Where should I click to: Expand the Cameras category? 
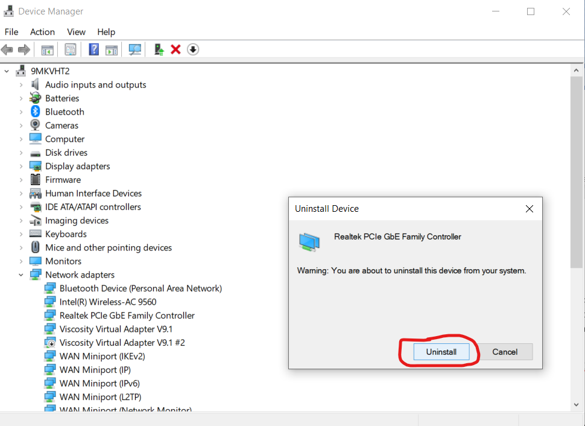pyautogui.click(x=21, y=126)
